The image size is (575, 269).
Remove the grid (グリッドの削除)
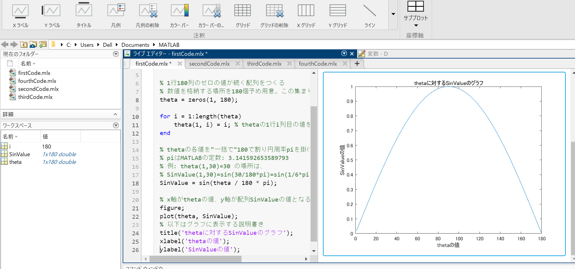[274, 15]
